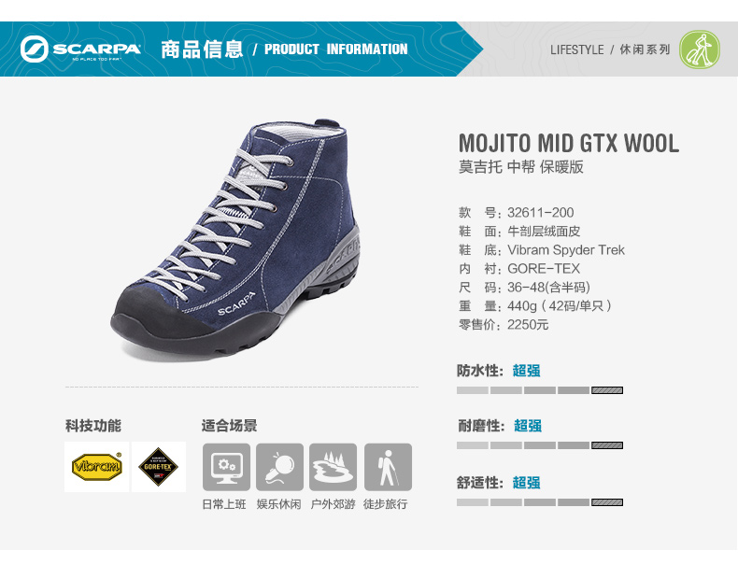The image size is (738, 564).
Task: Click the 娱乐休闲 microphone icon
Action: [279, 467]
